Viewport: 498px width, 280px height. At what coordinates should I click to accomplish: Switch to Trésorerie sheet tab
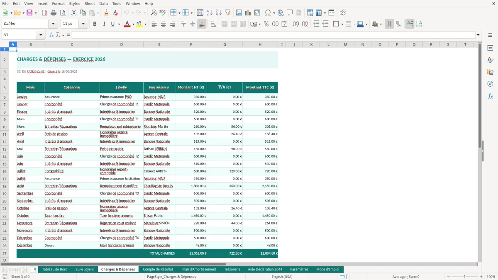point(232,269)
